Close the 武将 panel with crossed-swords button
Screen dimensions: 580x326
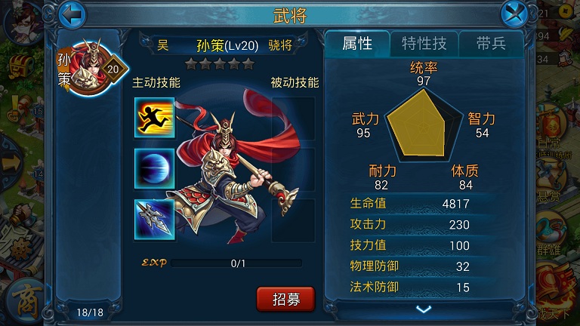click(x=514, y=15)
